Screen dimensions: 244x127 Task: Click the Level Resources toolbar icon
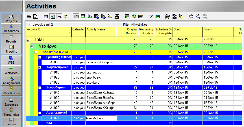[175, 16]
